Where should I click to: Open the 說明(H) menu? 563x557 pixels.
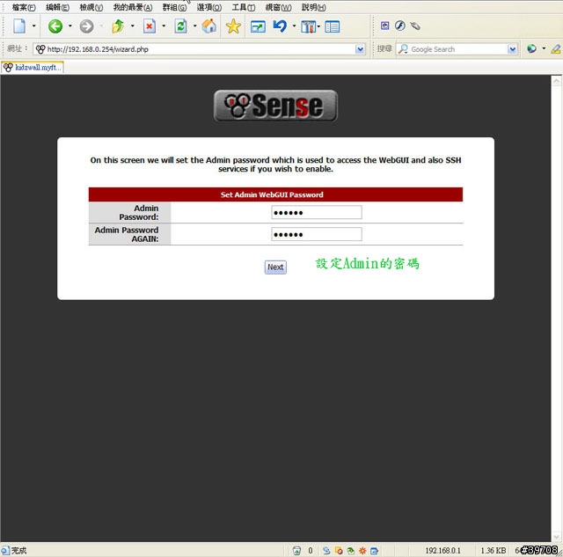pyautogui.click(x=313, y=7)
